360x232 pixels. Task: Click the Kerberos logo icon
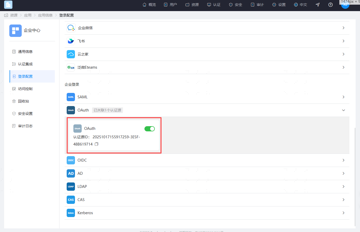pyautogui.click(x=71, y=213)
